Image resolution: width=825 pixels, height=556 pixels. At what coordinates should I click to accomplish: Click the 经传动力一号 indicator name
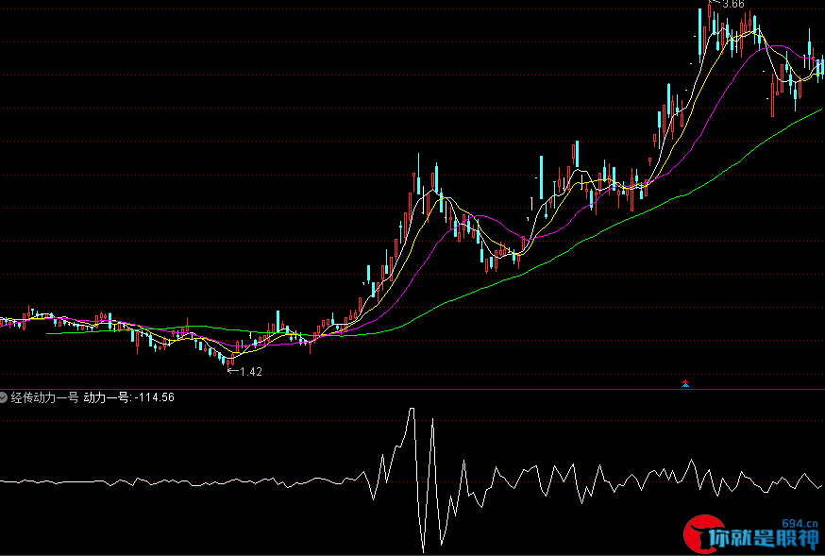[44, 397]
